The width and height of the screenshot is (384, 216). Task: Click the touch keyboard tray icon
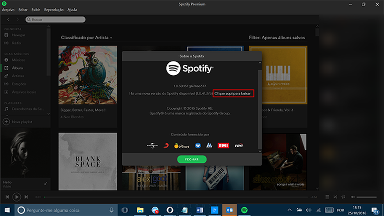point(329,210)
